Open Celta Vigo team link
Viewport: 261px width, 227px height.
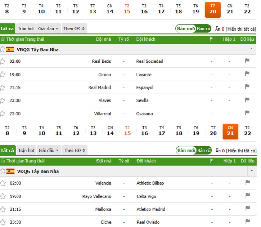click(146, 197)
